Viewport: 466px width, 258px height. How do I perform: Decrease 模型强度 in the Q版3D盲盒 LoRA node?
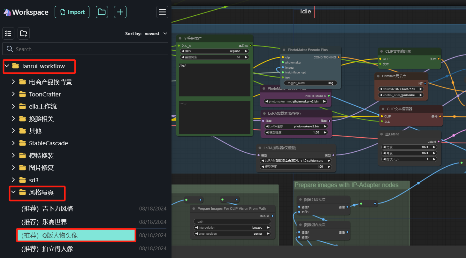tap(263, 167)
